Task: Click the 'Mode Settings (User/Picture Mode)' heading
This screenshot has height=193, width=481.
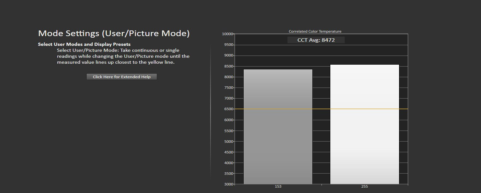Action: point(114,33)
